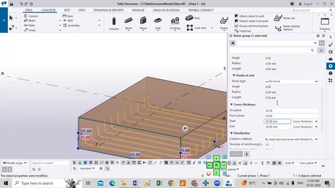Open the DRAWINGS & REPORTS tab
Screen dimensions: 335x188
tap(108, 10)
